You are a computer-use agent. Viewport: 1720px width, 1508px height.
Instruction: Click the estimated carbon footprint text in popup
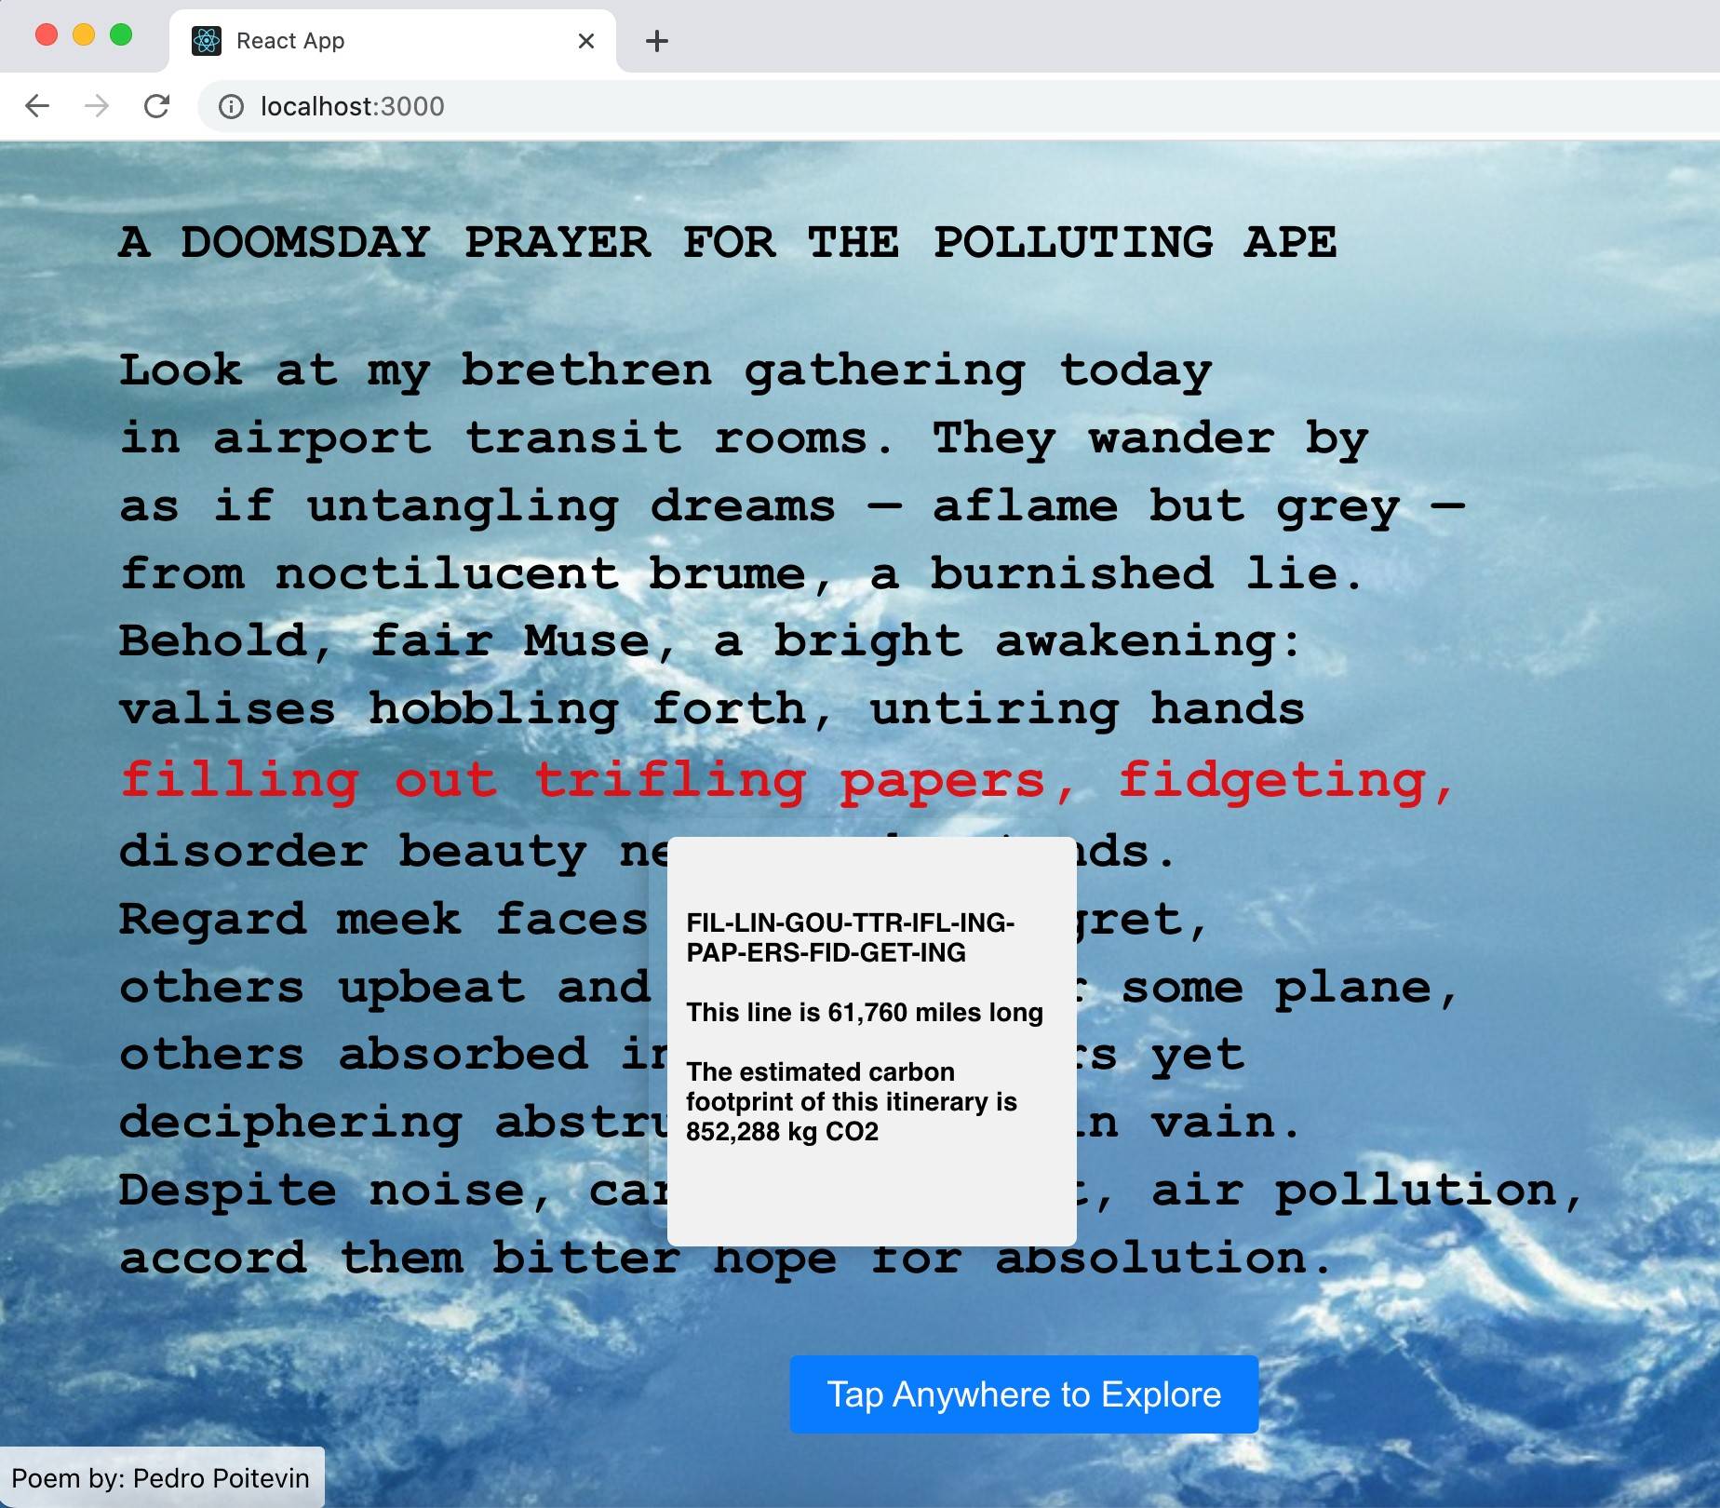pos(851,1101)
